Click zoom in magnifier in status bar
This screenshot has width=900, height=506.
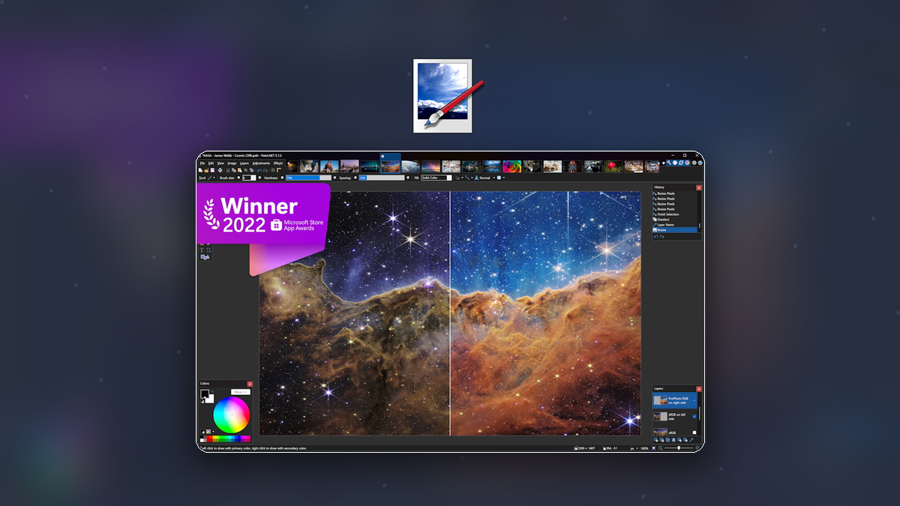pyautogui.click(x=697, y=448)
